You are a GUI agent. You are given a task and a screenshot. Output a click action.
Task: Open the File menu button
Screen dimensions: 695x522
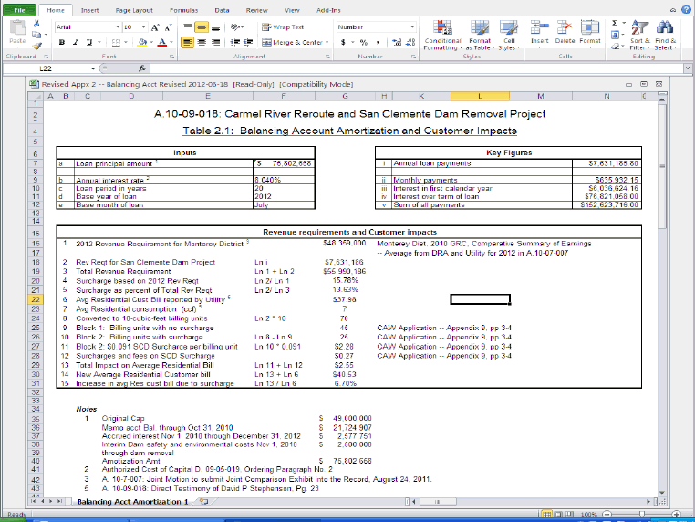point(19,9)
